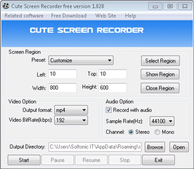194x169 pixels.
Task: Toggle the Record with audio checkbox
Action: [109, 110]
